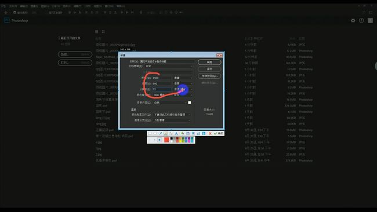Open the height unit dropdown

click(x=183, y=83)
